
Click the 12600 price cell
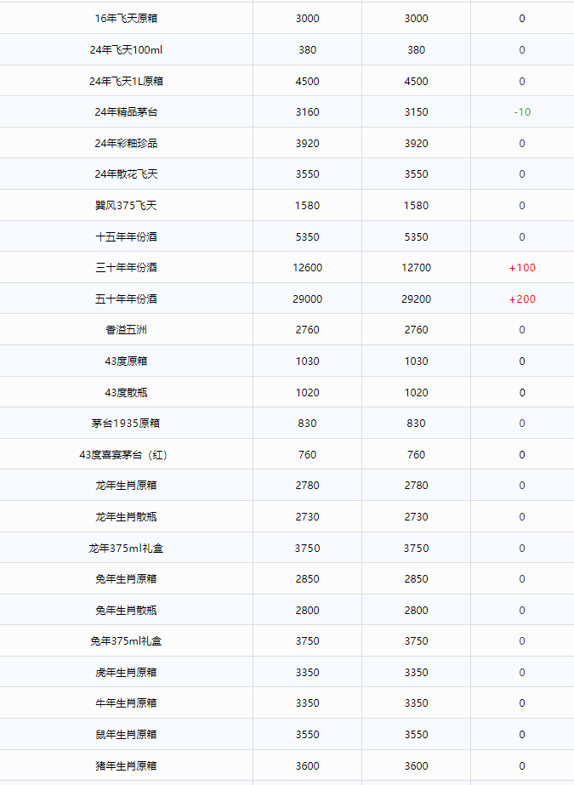pyautogui.click(x=307, y=268)
